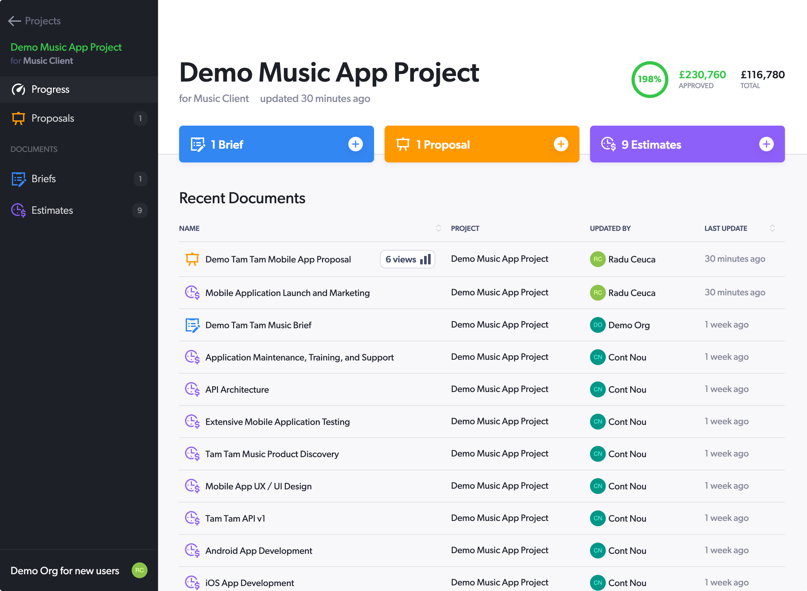
Task: Sort documents by Name column arrows
Action: click(x=438, y=228)
